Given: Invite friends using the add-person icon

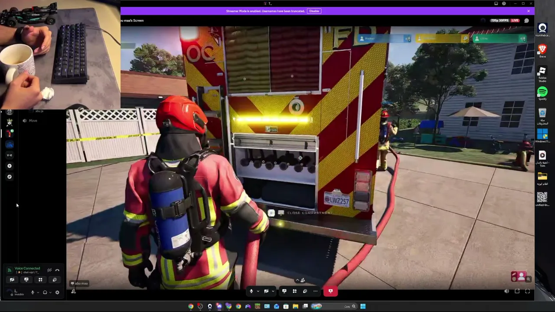Looking at the screenshot, I should pyautogui.click(x=73, y=291).
